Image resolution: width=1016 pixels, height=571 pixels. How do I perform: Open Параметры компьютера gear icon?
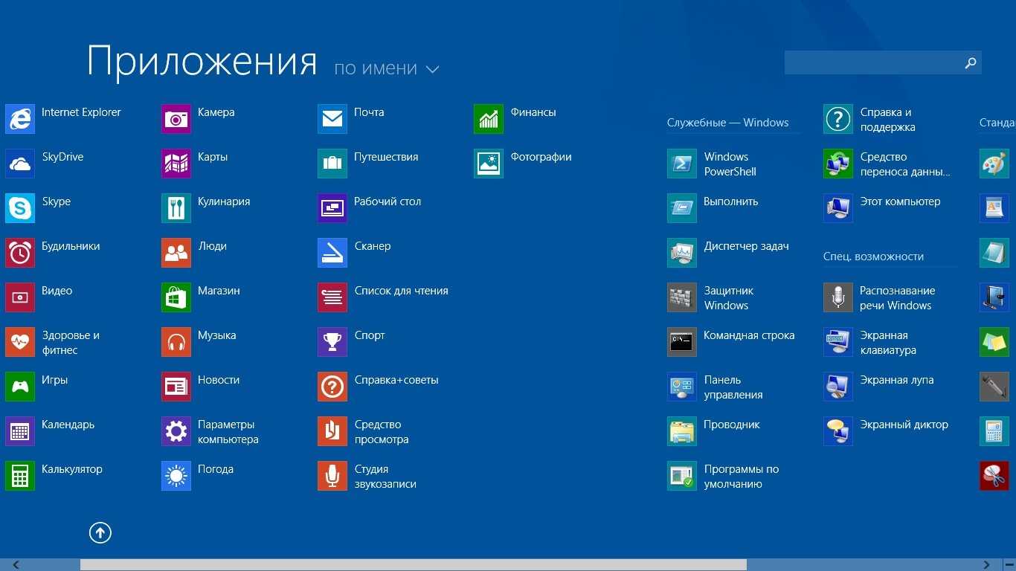(176, 431)
